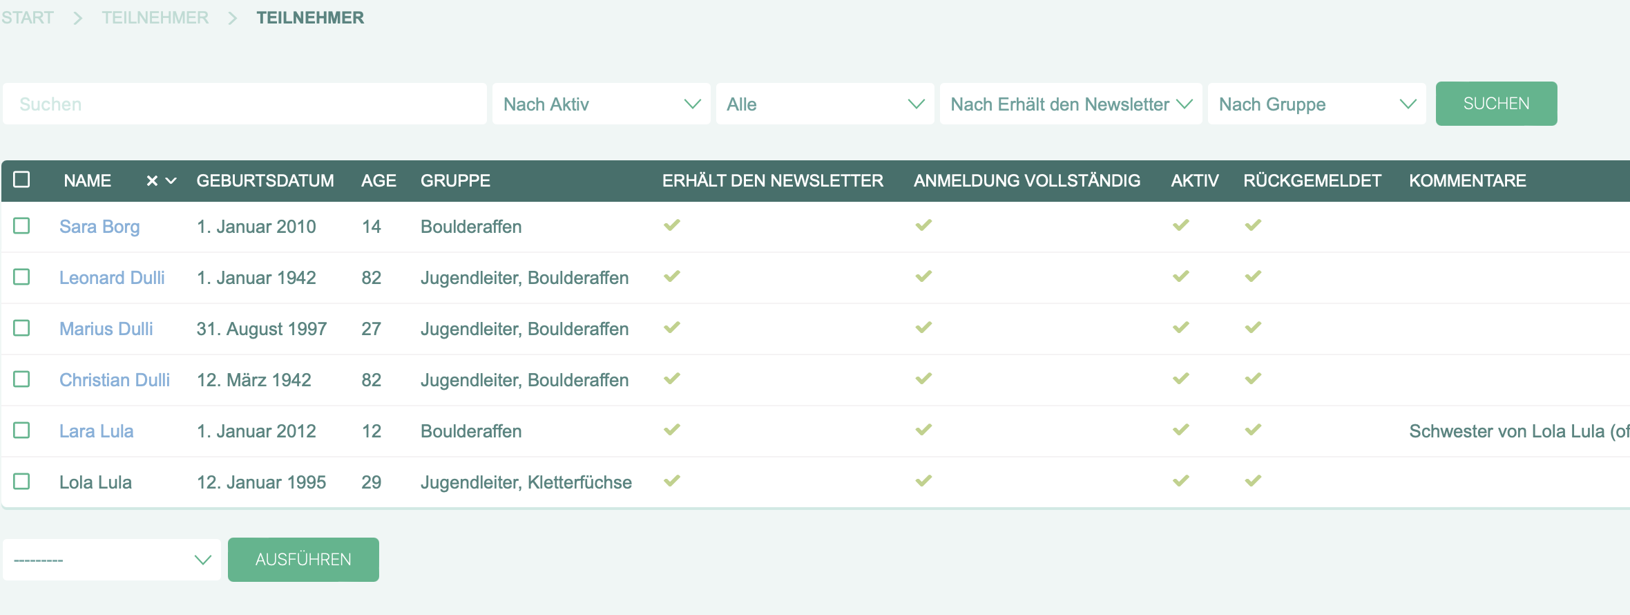The image size is (1630, 615).
Task: Open the Nach Aktiv filter dropdown
Action: click(x=601, y=104)
